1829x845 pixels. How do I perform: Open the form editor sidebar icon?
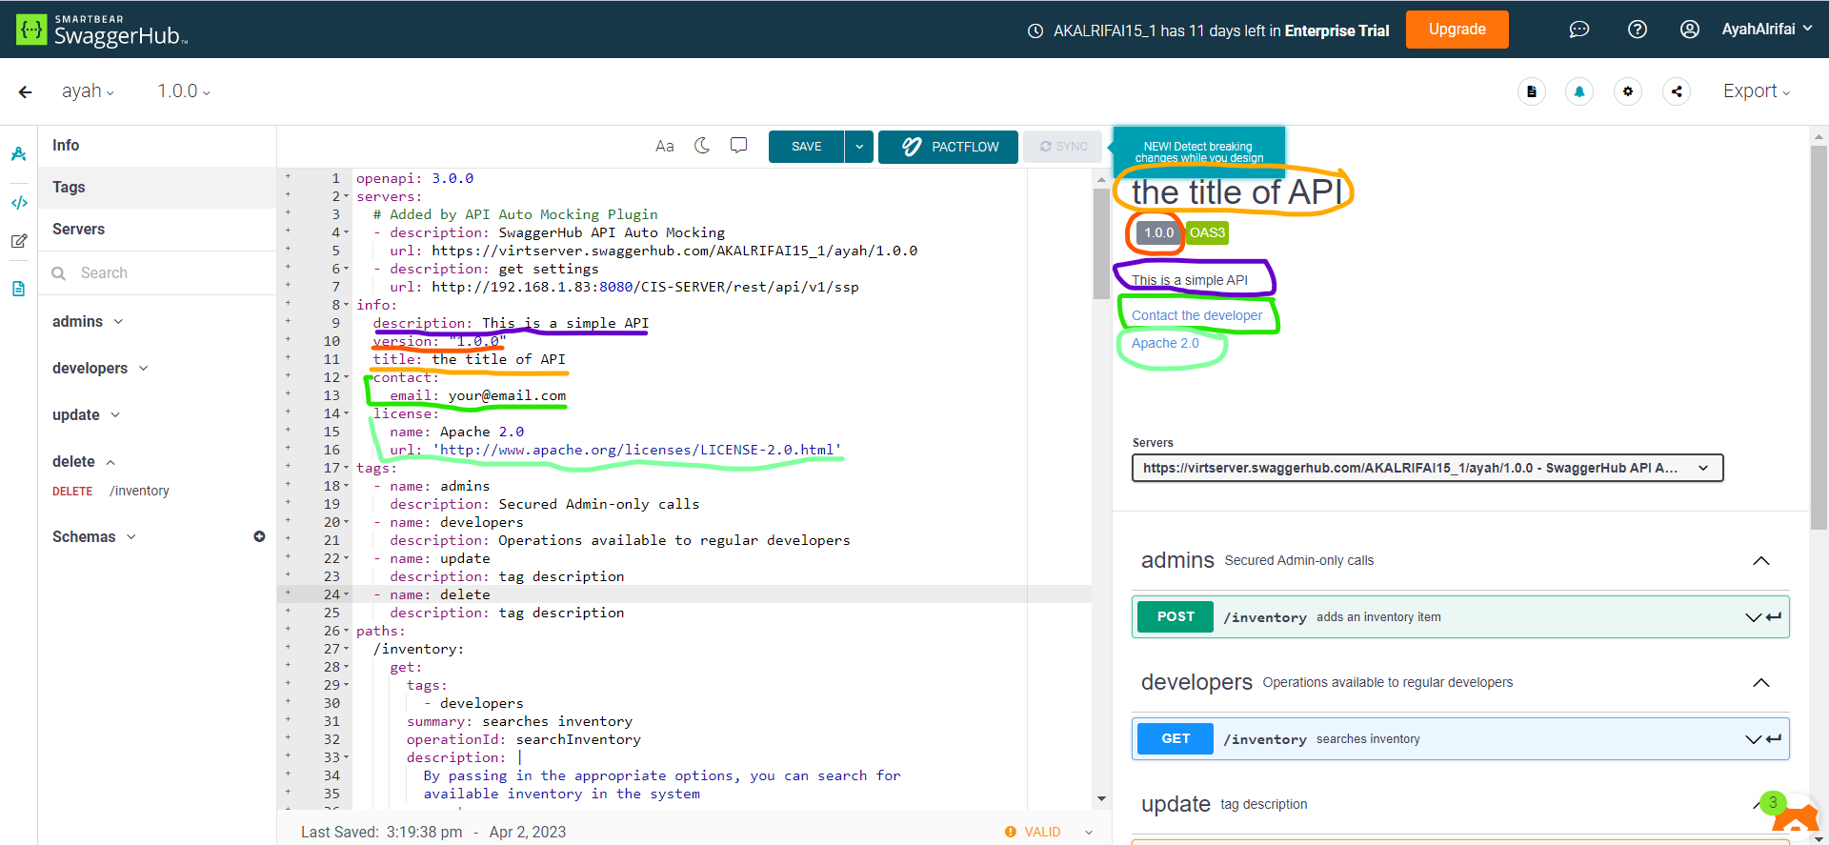point(19,242)
